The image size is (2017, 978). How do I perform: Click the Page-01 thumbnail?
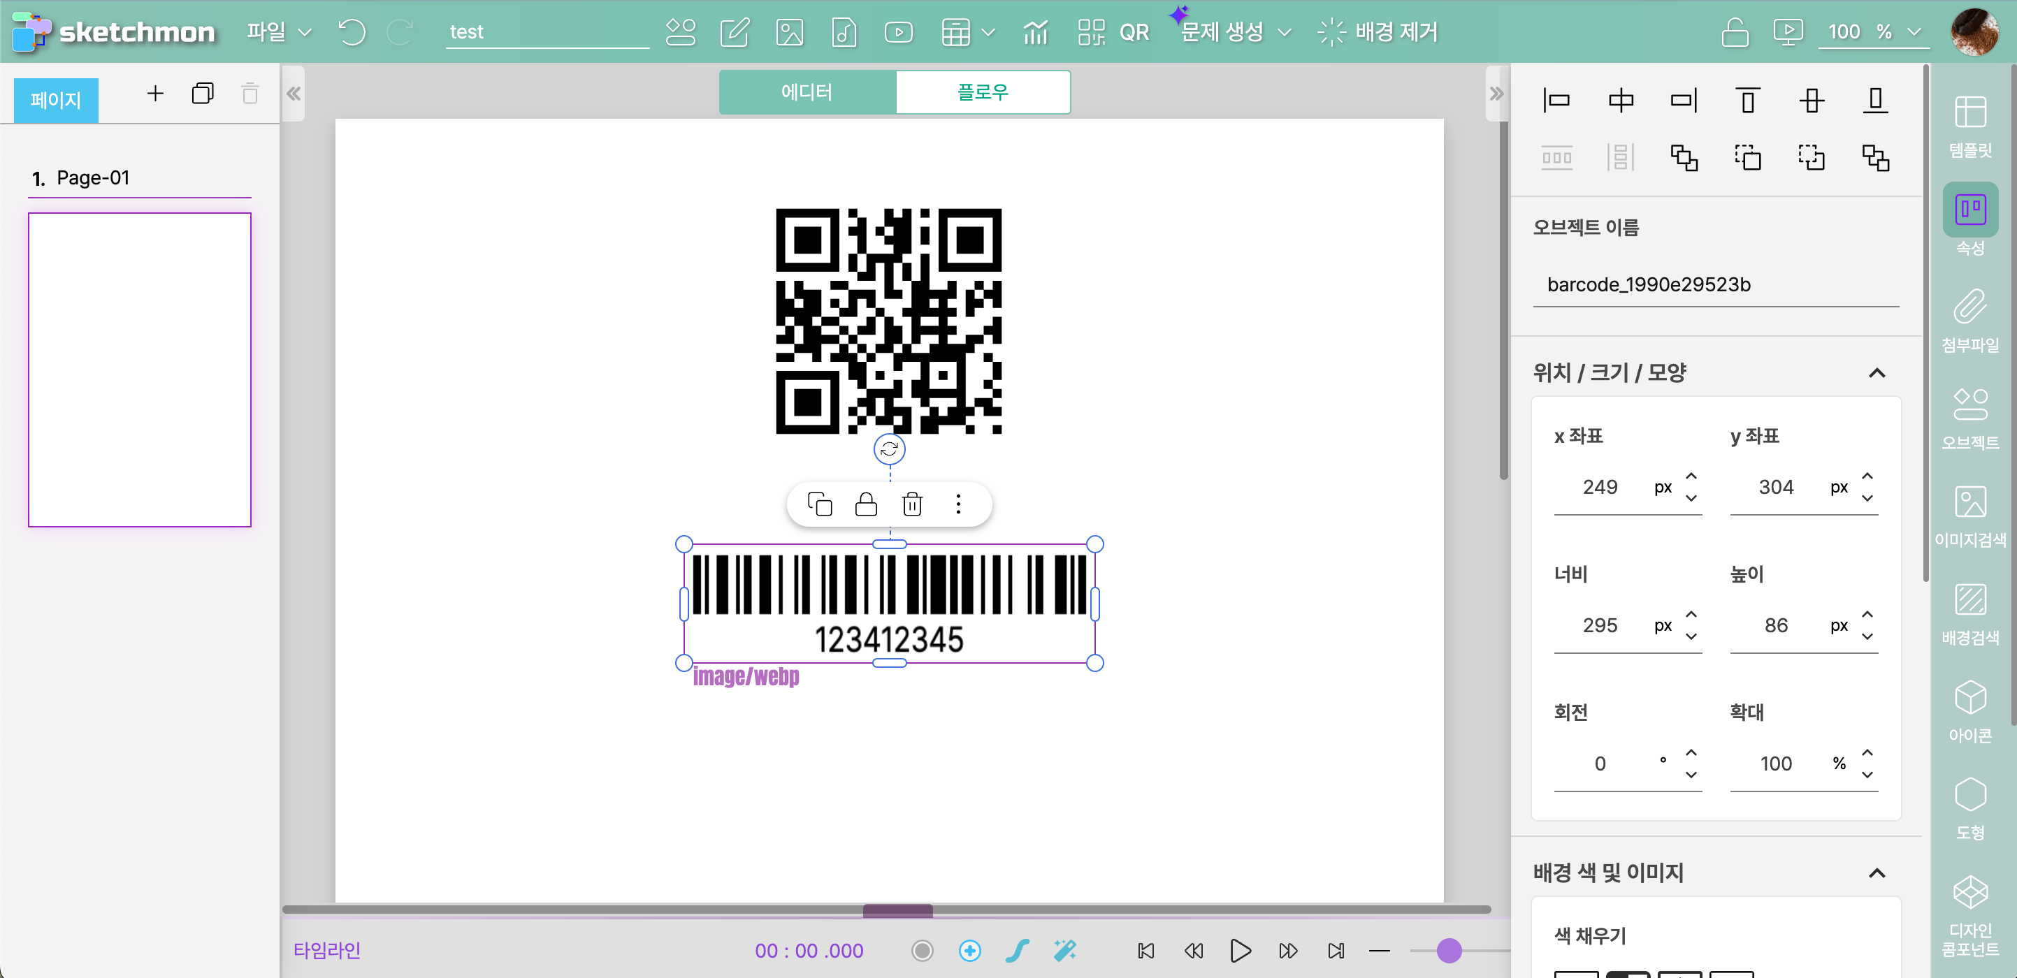[139, 370]
